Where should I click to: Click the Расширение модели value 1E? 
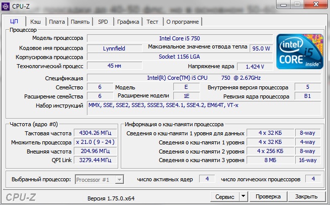pyautogui.click(x=186, y=96)
